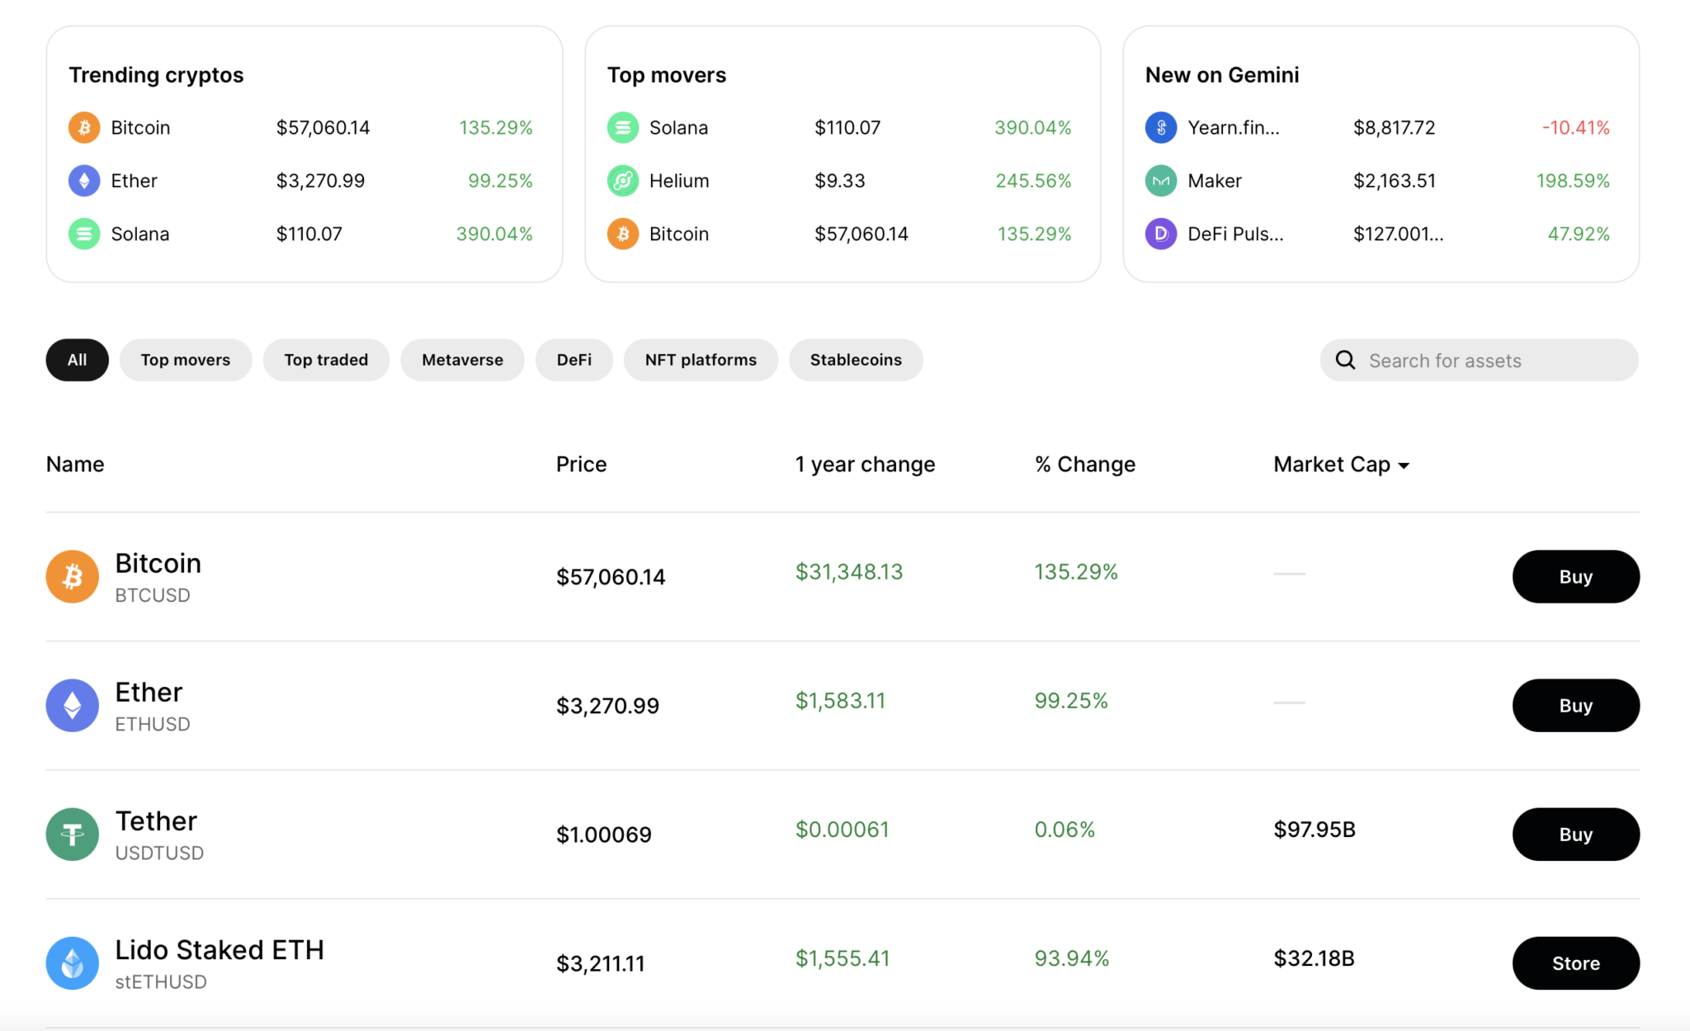Viewport: 1690px width, 1031px height.
Task: Click stETHUSD ticker label
Action: click(161, 981)
